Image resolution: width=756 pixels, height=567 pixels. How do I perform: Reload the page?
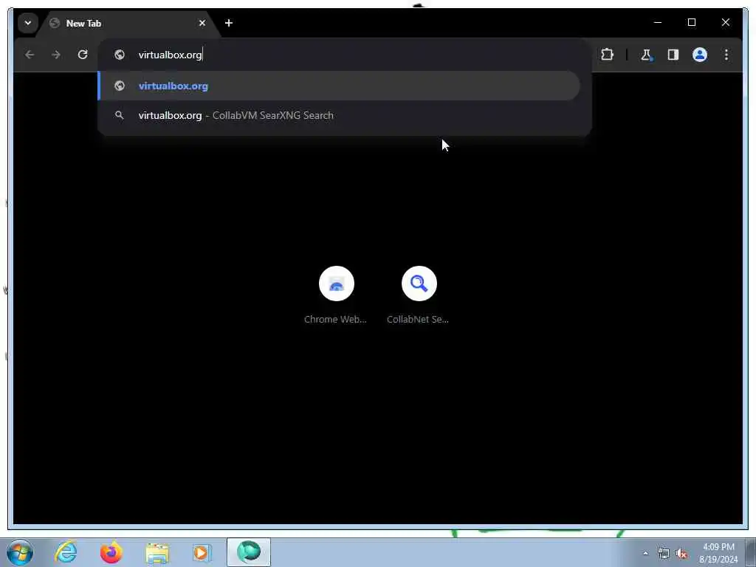83,55
